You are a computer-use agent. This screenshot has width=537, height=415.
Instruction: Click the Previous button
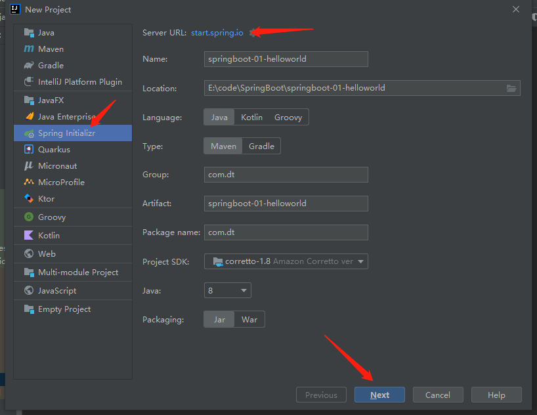tap(321, 395)
